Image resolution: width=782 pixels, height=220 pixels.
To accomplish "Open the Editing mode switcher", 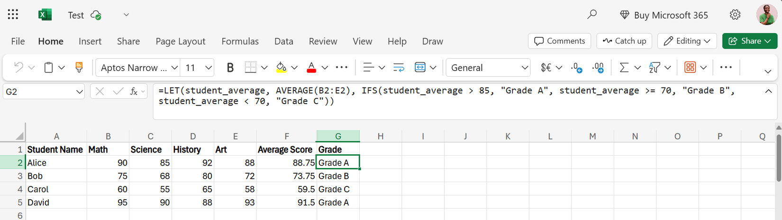I will coord(687,41).
